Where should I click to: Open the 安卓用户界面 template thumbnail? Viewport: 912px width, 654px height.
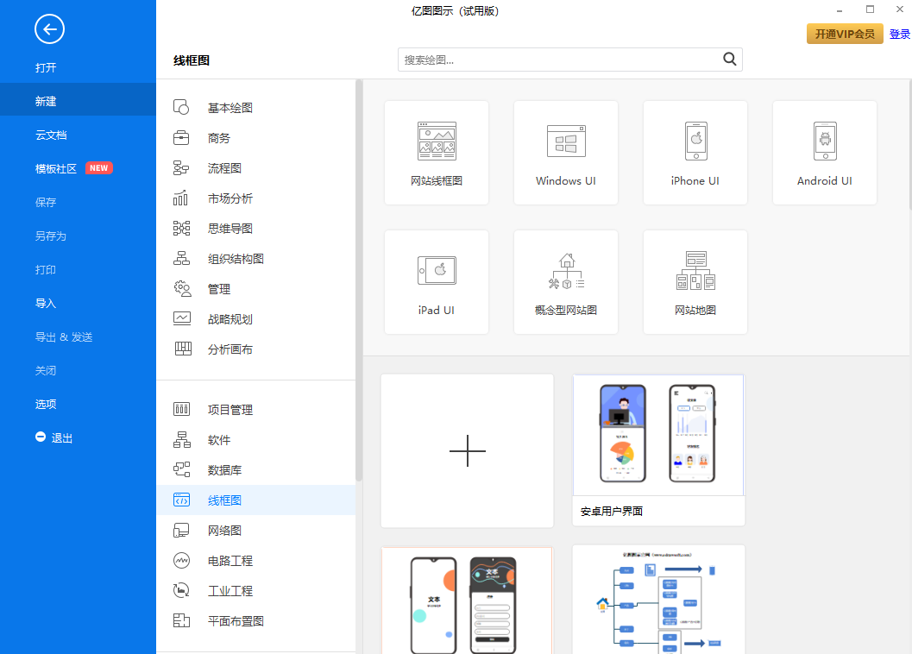[x=658, y=450]
